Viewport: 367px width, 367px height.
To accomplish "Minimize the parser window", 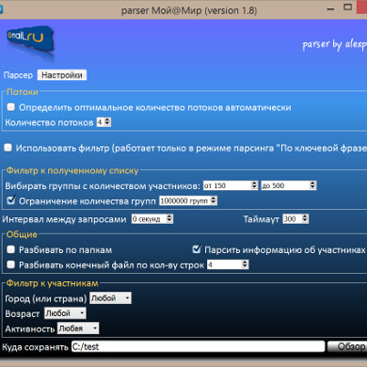I will click(330, 8).
